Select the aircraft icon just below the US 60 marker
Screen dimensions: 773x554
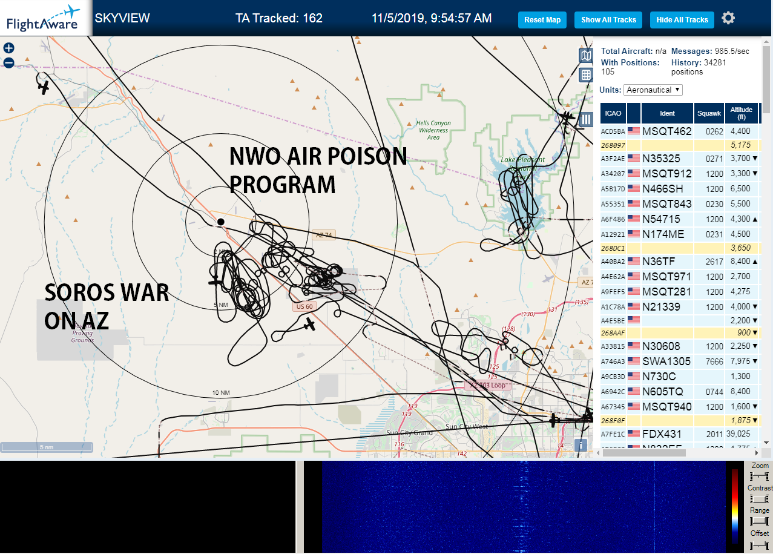click(x=309, y=325)
